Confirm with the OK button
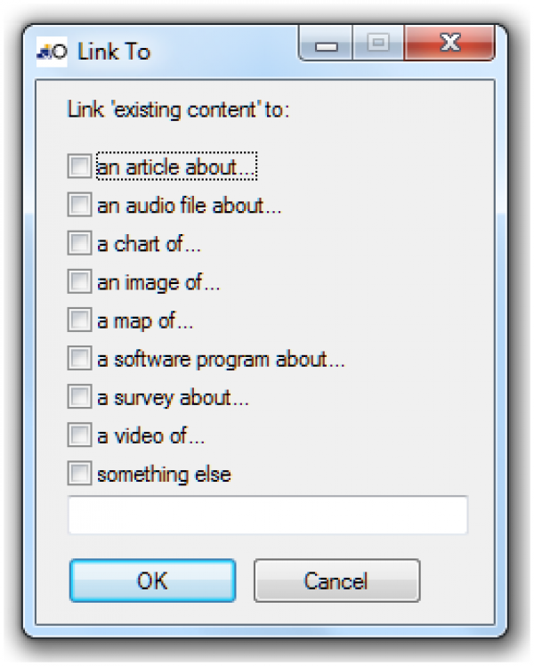The width and height of the screenshot is (534, 666). point(152,581)
